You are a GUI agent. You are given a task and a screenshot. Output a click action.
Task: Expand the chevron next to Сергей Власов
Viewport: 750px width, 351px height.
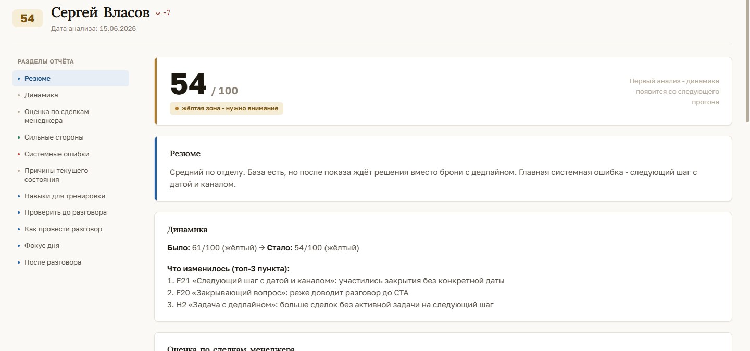point(158,14)
